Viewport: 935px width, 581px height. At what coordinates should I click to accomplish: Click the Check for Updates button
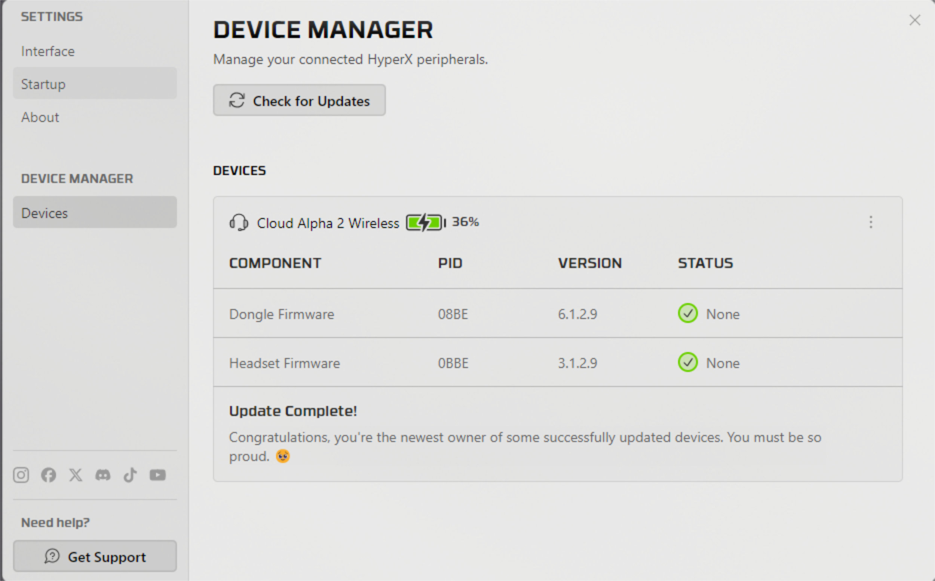click(x=299, y=100)
